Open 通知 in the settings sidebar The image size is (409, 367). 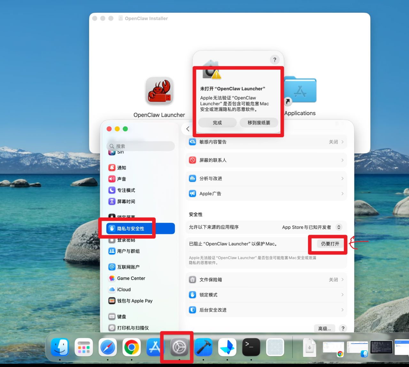point(121,168)
